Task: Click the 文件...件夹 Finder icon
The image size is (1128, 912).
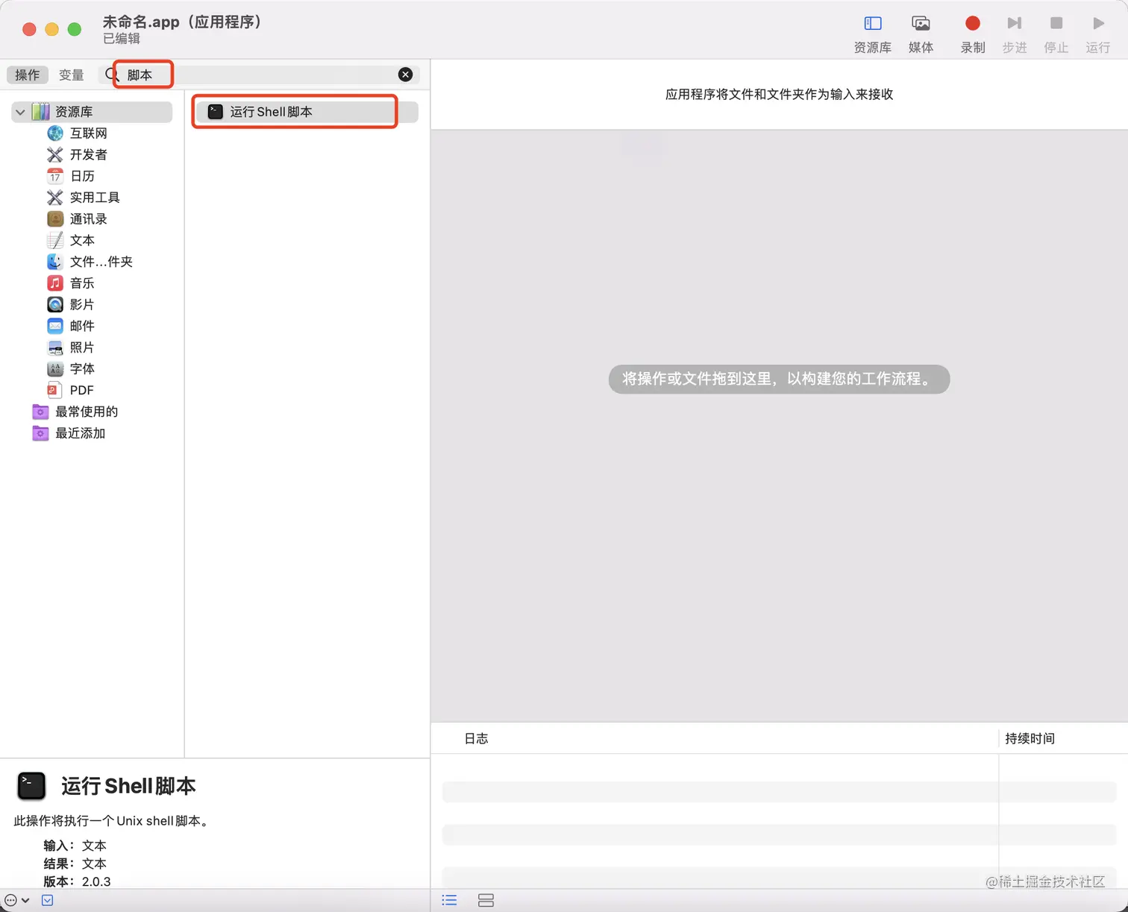Action: [55, 262]
